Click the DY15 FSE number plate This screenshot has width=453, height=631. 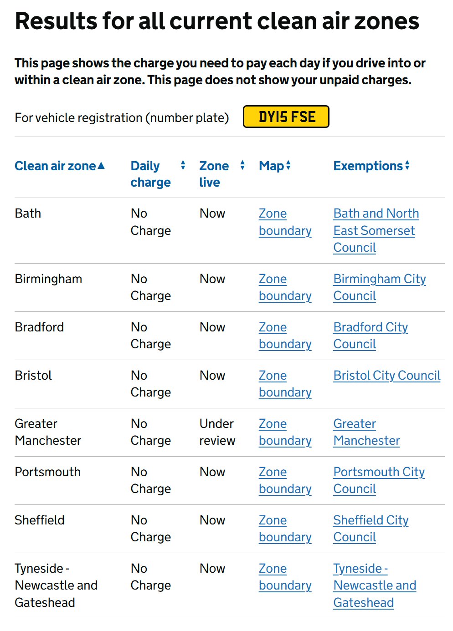pos(286,117)
